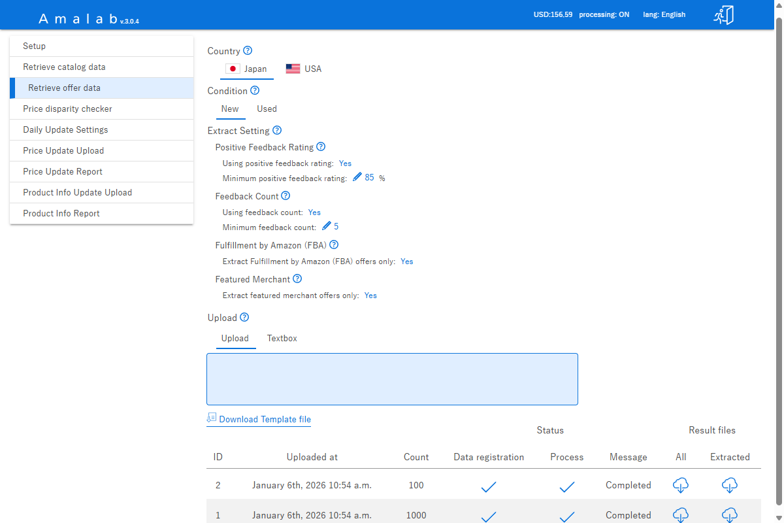Toggle FBA offers only Yes value
This screenshot has width=784, height=523.
coord(406,261)
